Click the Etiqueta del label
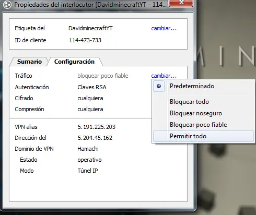Screen dimensions: 256x215 tap(30, 28)
